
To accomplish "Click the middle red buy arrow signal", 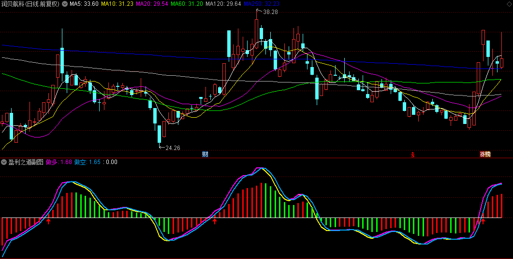I will [x=215, y=221].
